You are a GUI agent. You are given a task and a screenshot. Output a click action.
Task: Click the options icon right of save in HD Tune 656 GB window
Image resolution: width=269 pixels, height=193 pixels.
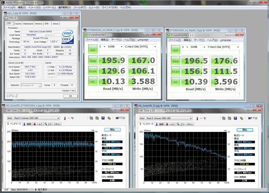[241, 118]
